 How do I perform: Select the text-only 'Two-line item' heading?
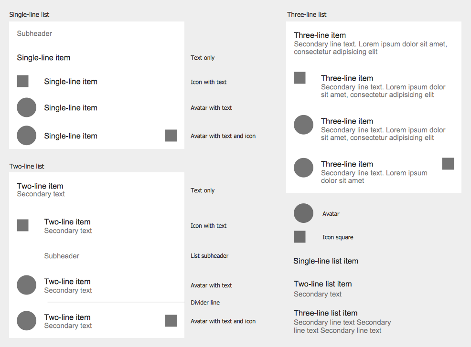click(40, 186)
